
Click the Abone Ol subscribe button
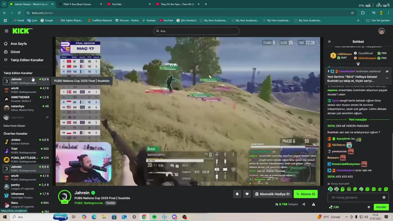pyautogui.click(x=305, y=194)
